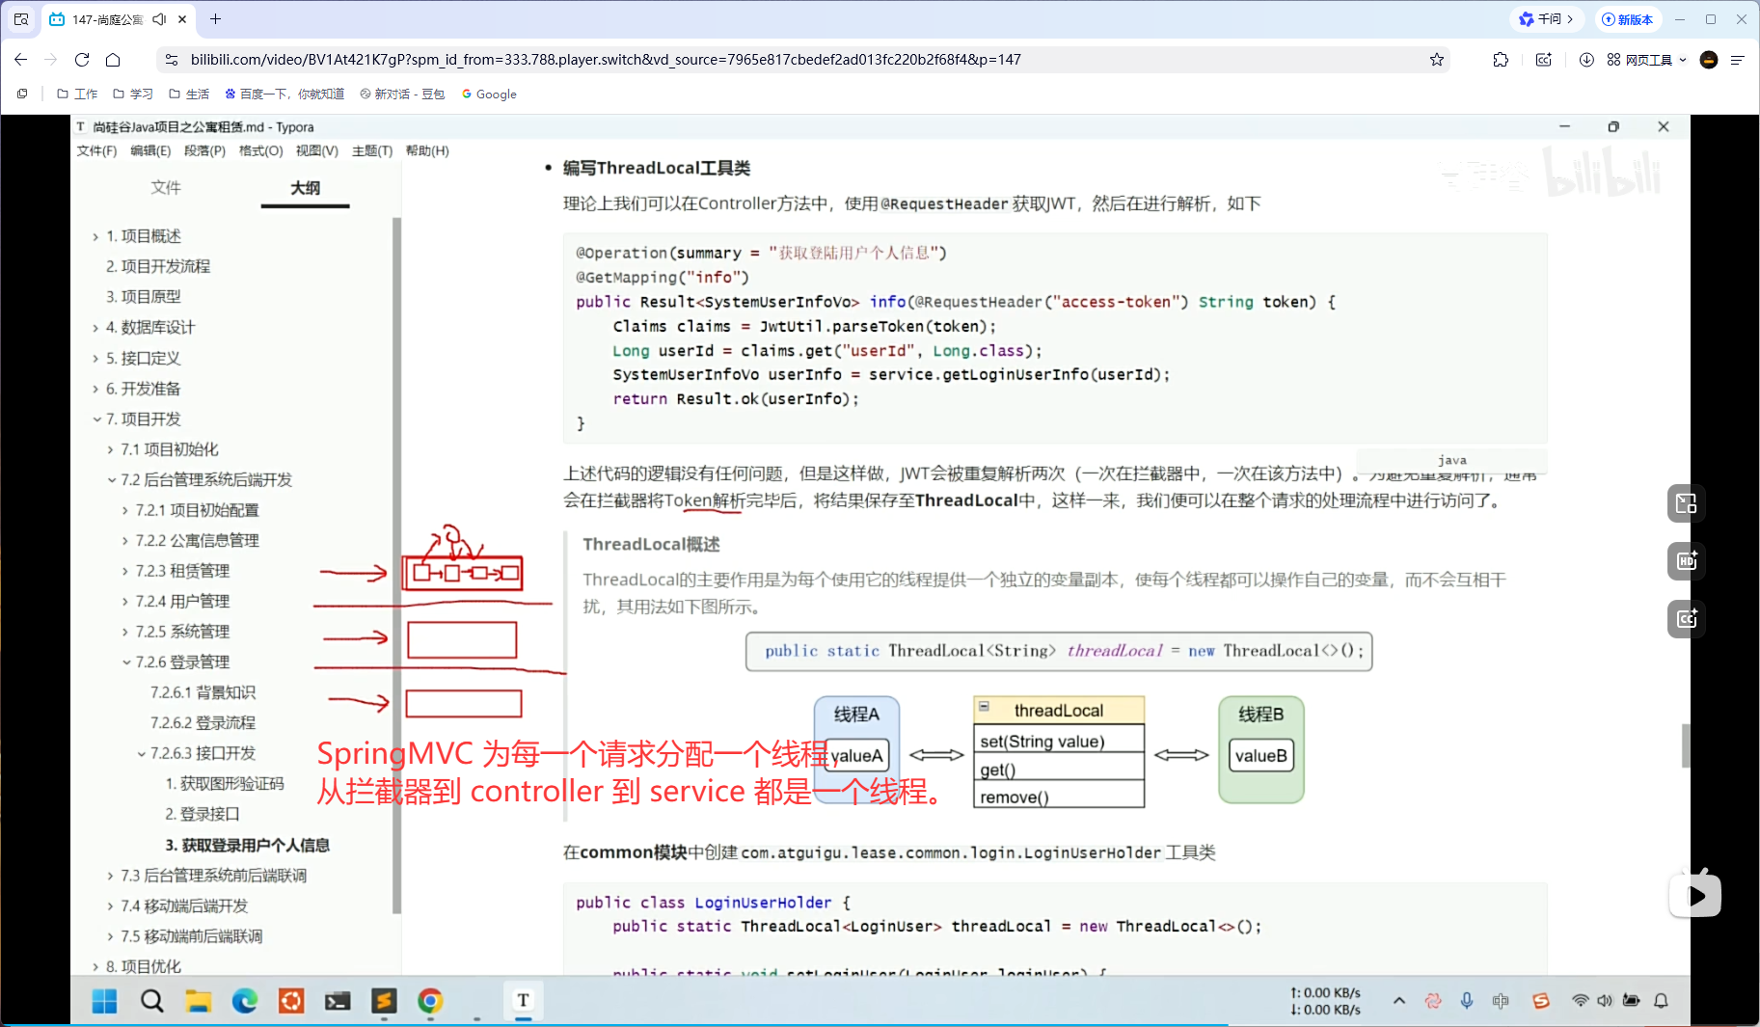1760x1027 pixels.
Task: Open a new browser tab
Action: [215, 19]
